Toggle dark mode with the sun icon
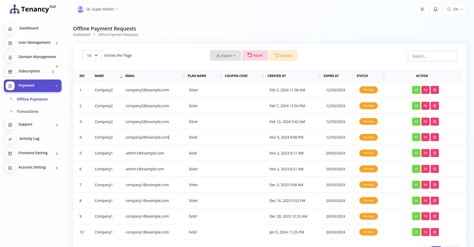This screenshot has height=247, width=474. [x=422, y=9]
